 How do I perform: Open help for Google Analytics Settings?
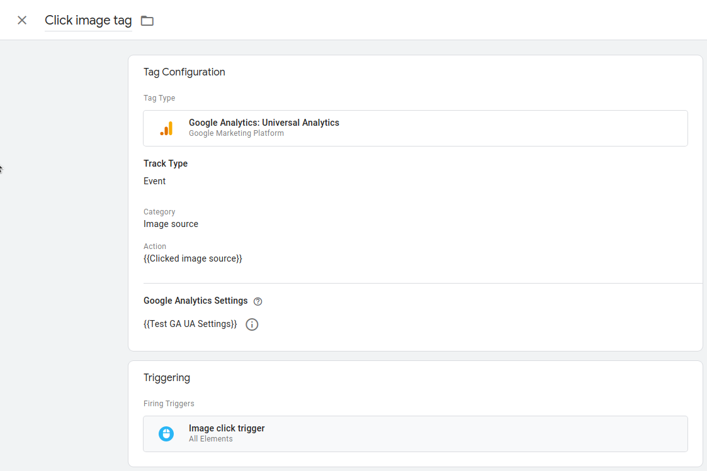click(x=257, y=301)
